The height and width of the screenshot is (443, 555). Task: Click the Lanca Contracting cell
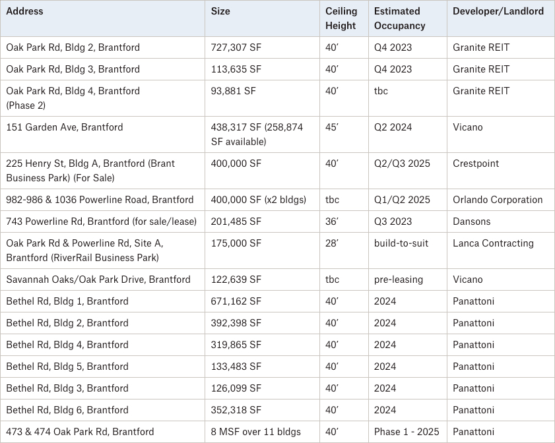tap(493, 243)
